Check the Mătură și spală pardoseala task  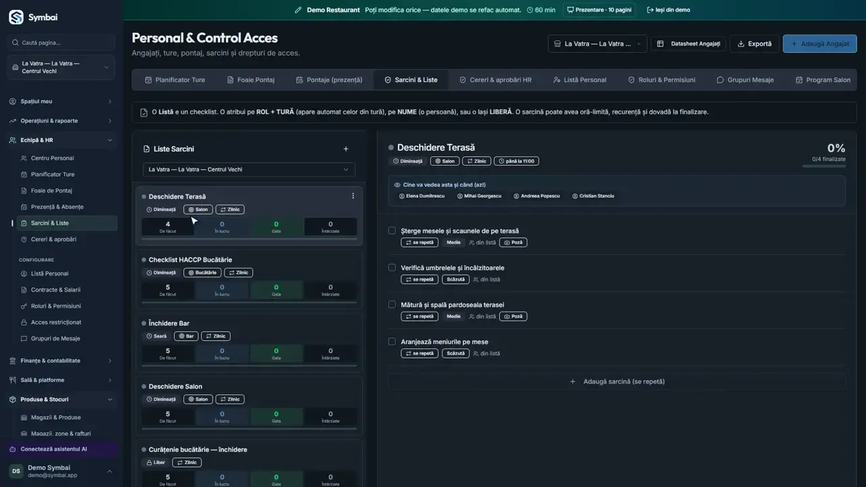[392, 304]
